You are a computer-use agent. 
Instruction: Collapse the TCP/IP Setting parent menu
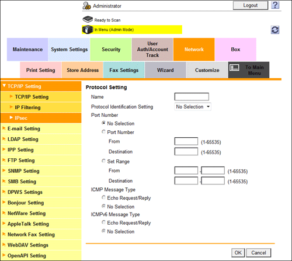pyautogui.click(x=41, y=86)
